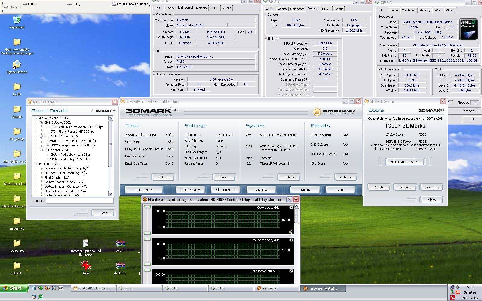482x301 pixels.
Task: Click the Avira umbrella tray icon
Action: coord(452,298)
